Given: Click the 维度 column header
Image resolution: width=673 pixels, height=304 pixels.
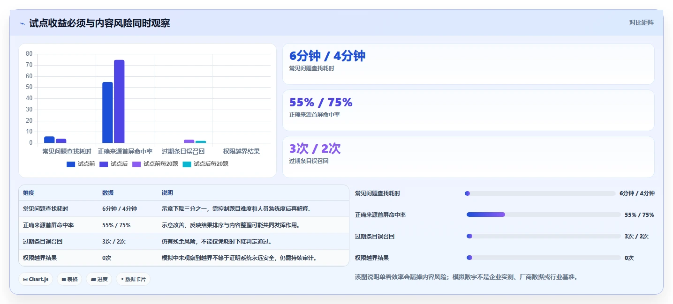Looking at the screenshot, I should [x=29, y=193].
